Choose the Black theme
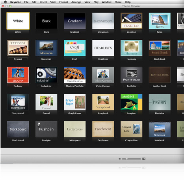This screenshot has width=184, height=180. 46,21
